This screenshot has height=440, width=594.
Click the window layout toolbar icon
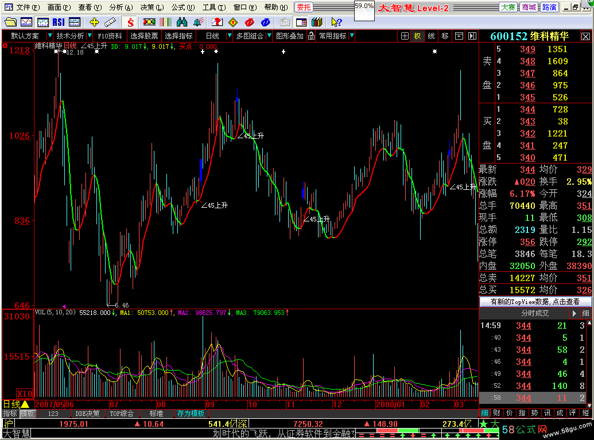(301, 22)
